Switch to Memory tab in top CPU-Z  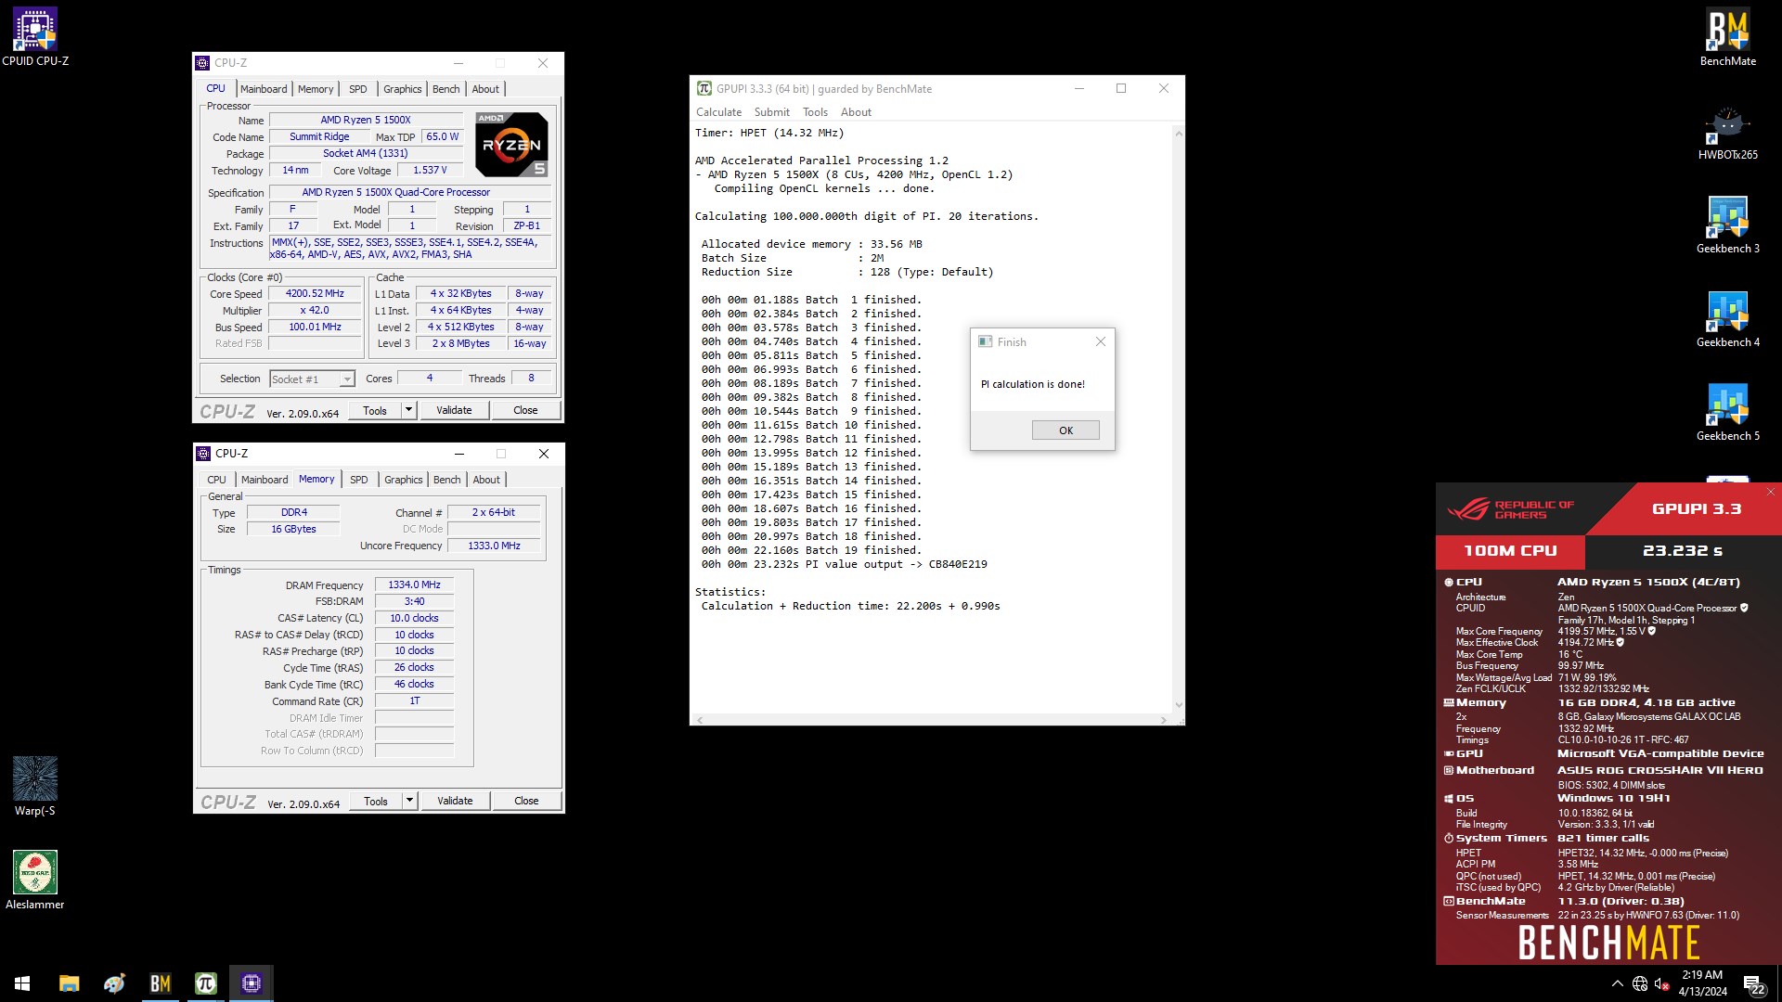(x=316, y=89)
